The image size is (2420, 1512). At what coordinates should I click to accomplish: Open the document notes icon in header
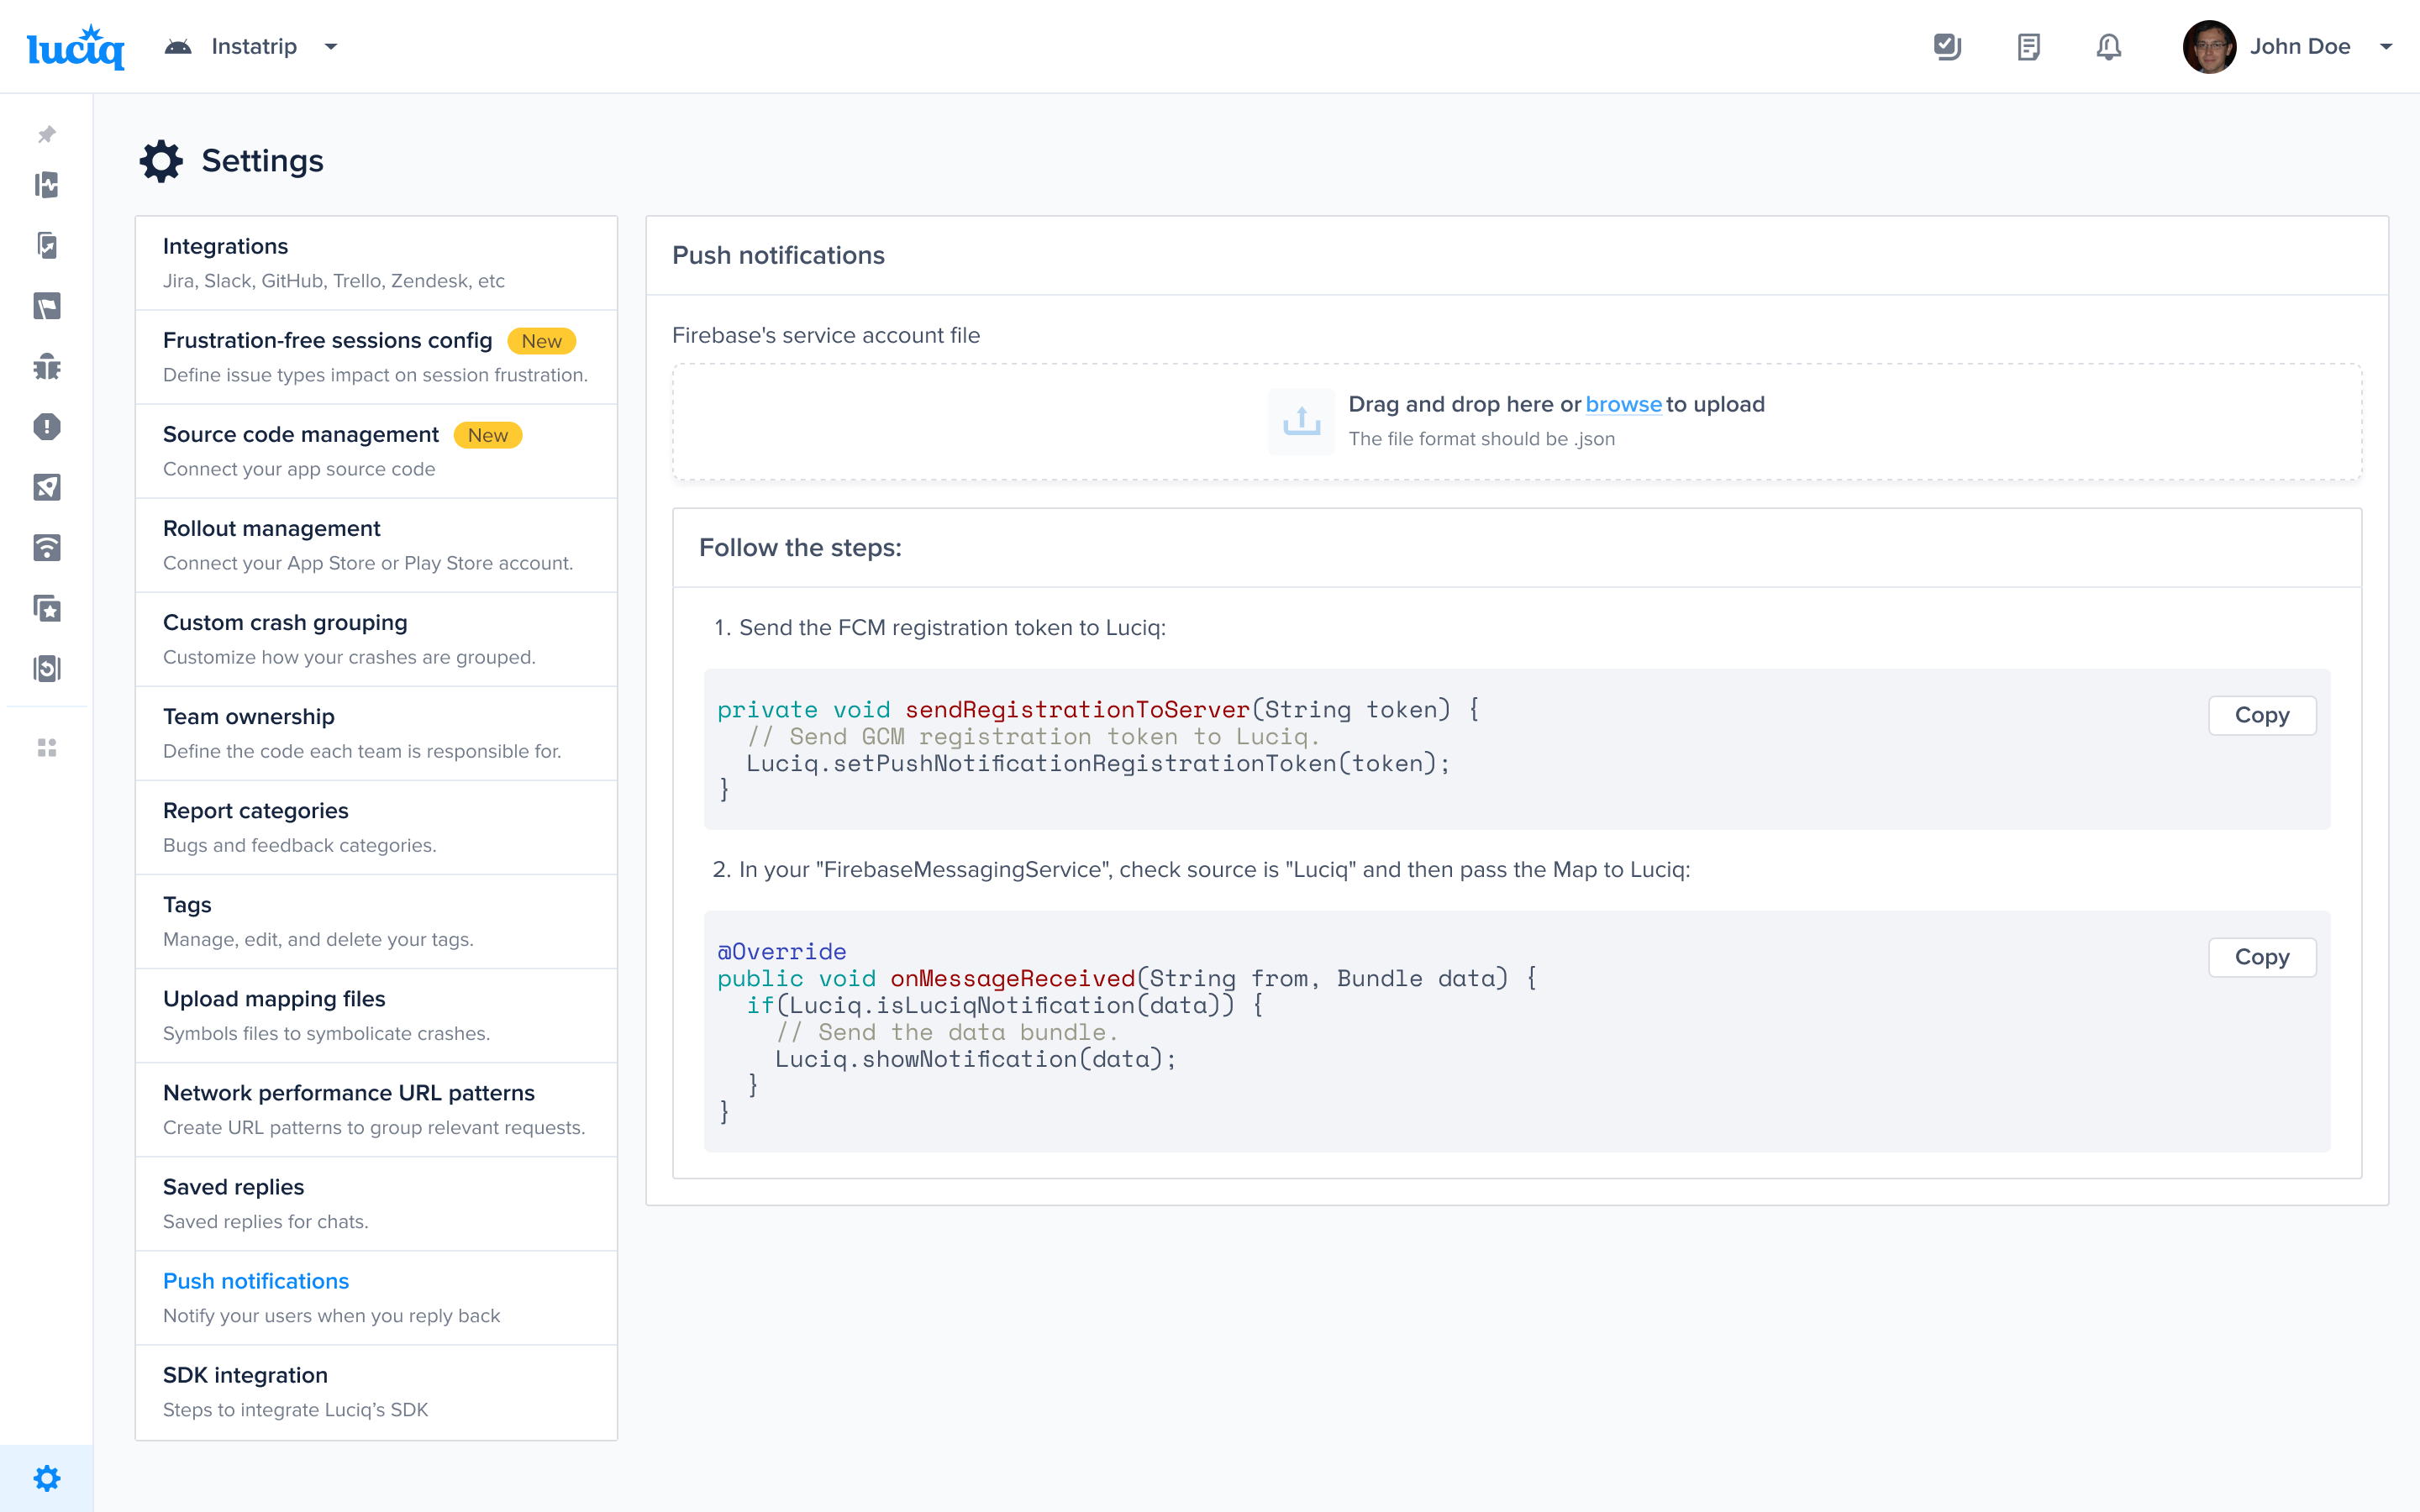point(2028,47)
